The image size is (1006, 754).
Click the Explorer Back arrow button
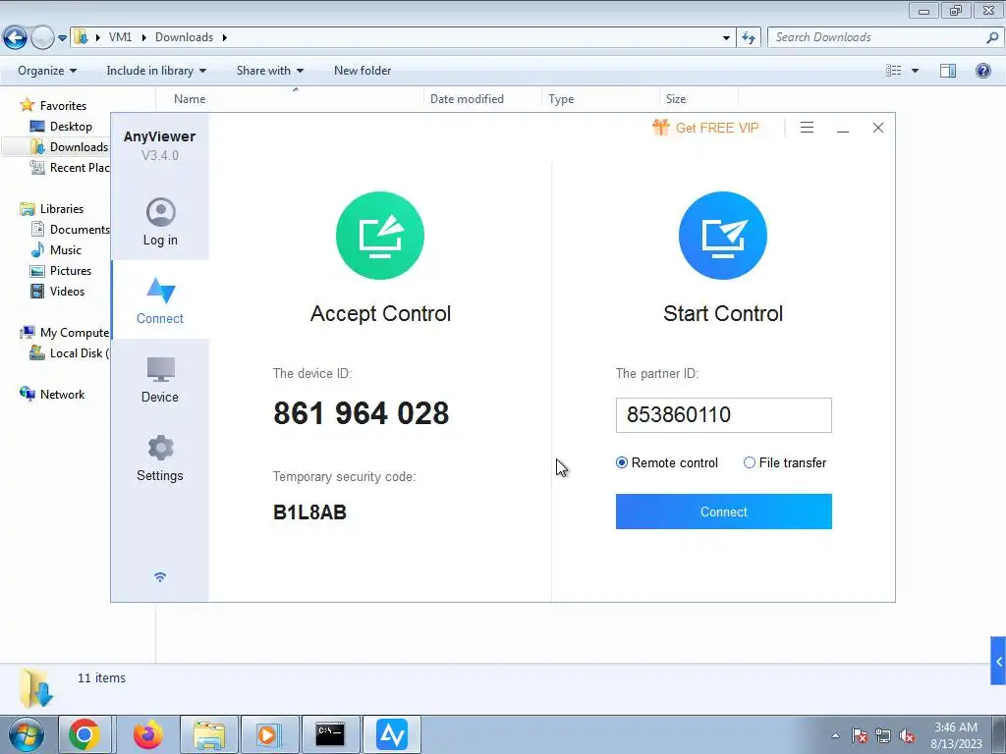tap(15, 37)
